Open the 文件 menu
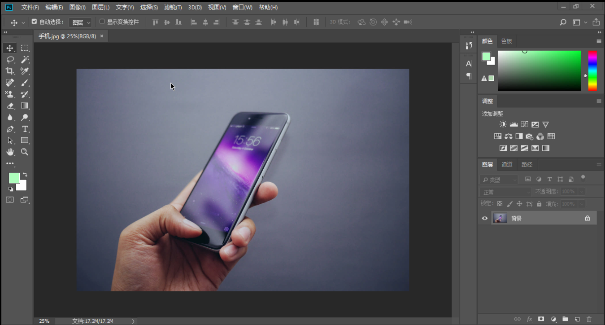 pyautogui.click(x=30, y=8)
